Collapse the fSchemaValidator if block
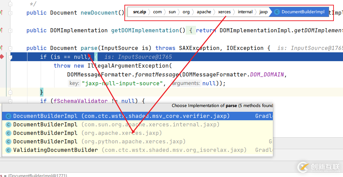Image resolution: width=343 pixels, height=177 pixels. [11, 101]
